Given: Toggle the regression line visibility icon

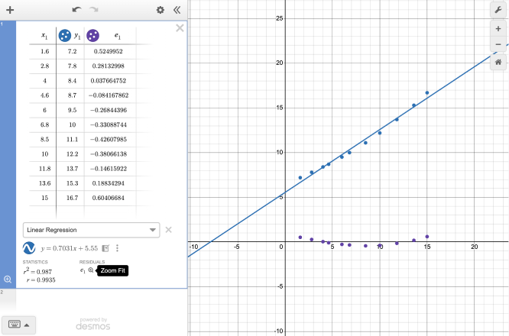Looking at the screenshot, I should 31,248.
